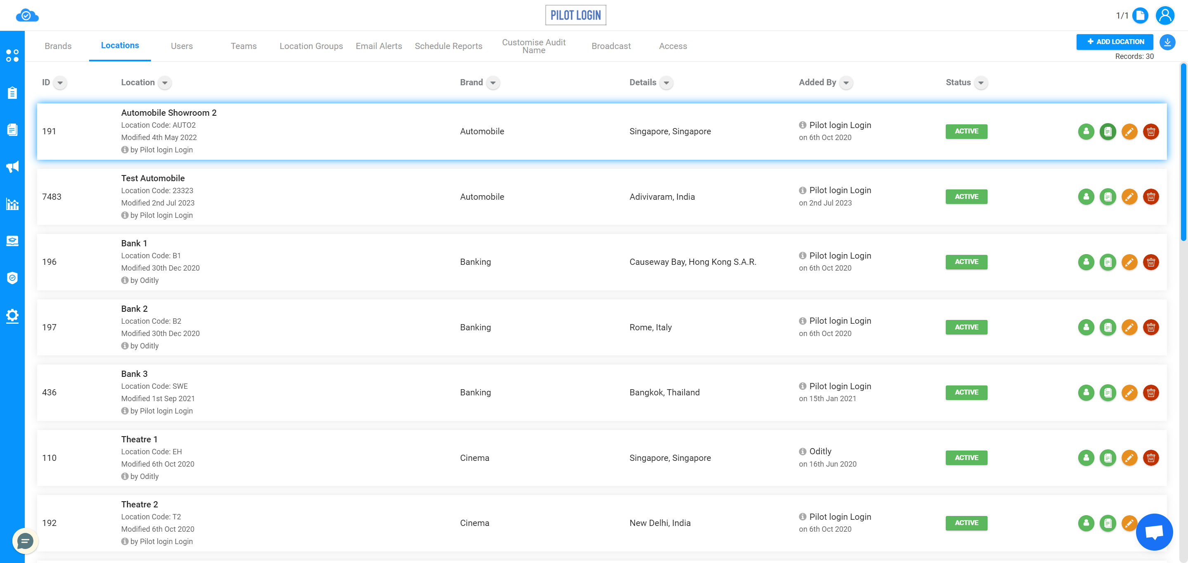Switch to the Users tab
The height and width of the screenshot is (563, 1188).
[x=181, y=45]
